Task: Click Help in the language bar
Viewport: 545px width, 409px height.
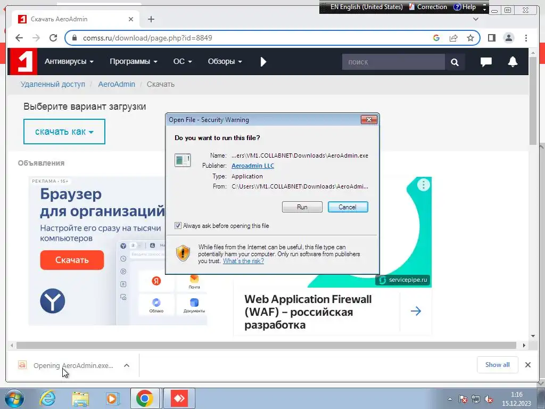Action: 465,7
